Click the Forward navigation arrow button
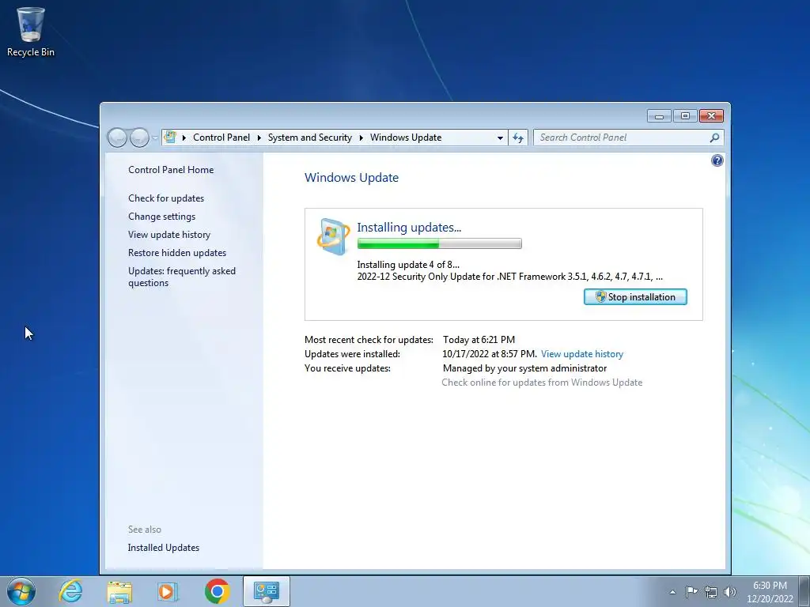810x607 pixels. coord(139,138)
